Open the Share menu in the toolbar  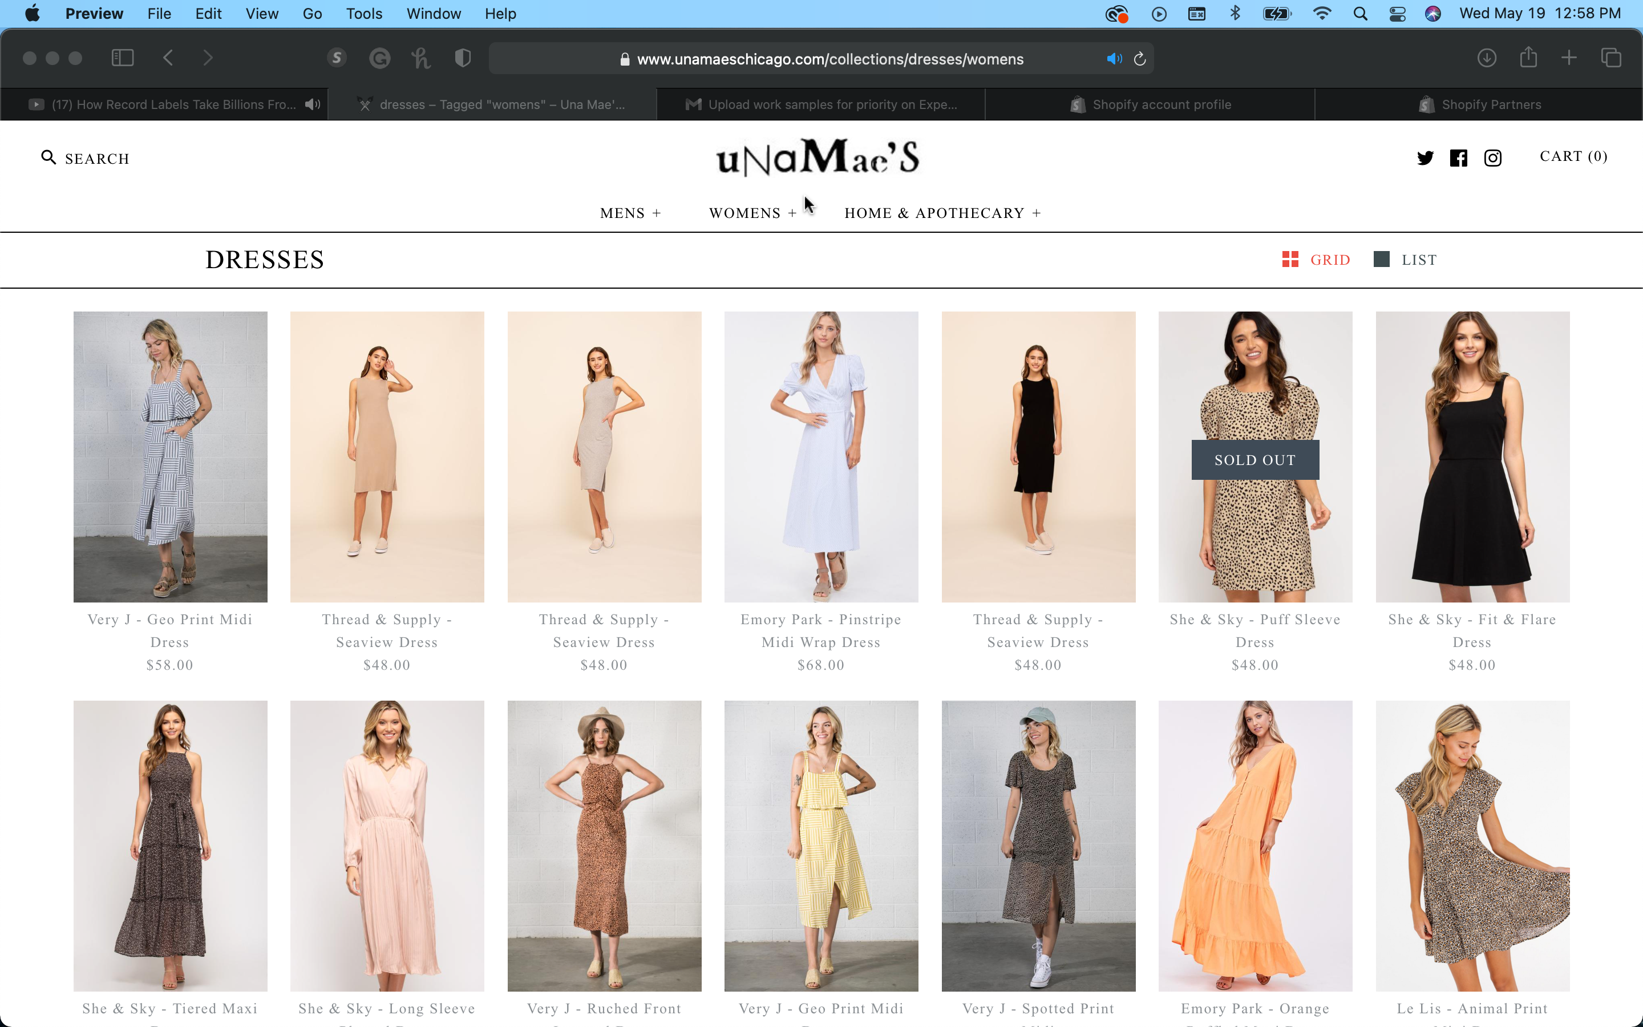tap(1528, 57)
